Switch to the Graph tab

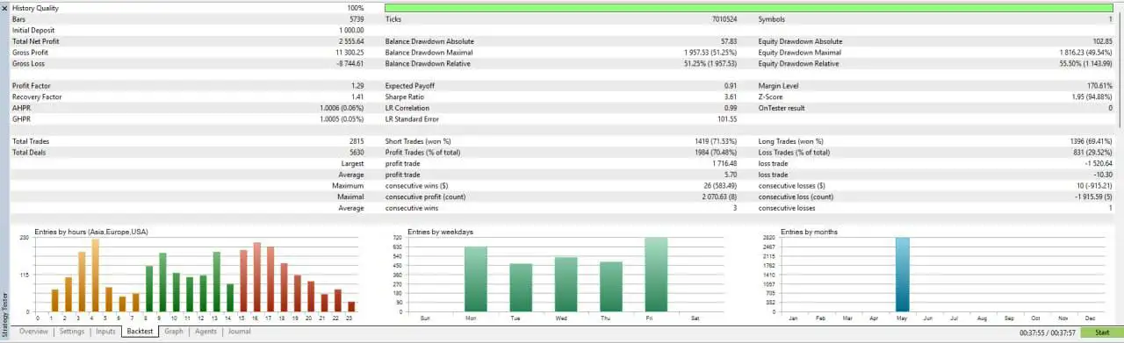pos(174,332)
